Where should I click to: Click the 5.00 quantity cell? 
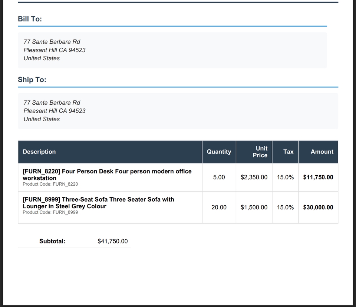(219, 177)
